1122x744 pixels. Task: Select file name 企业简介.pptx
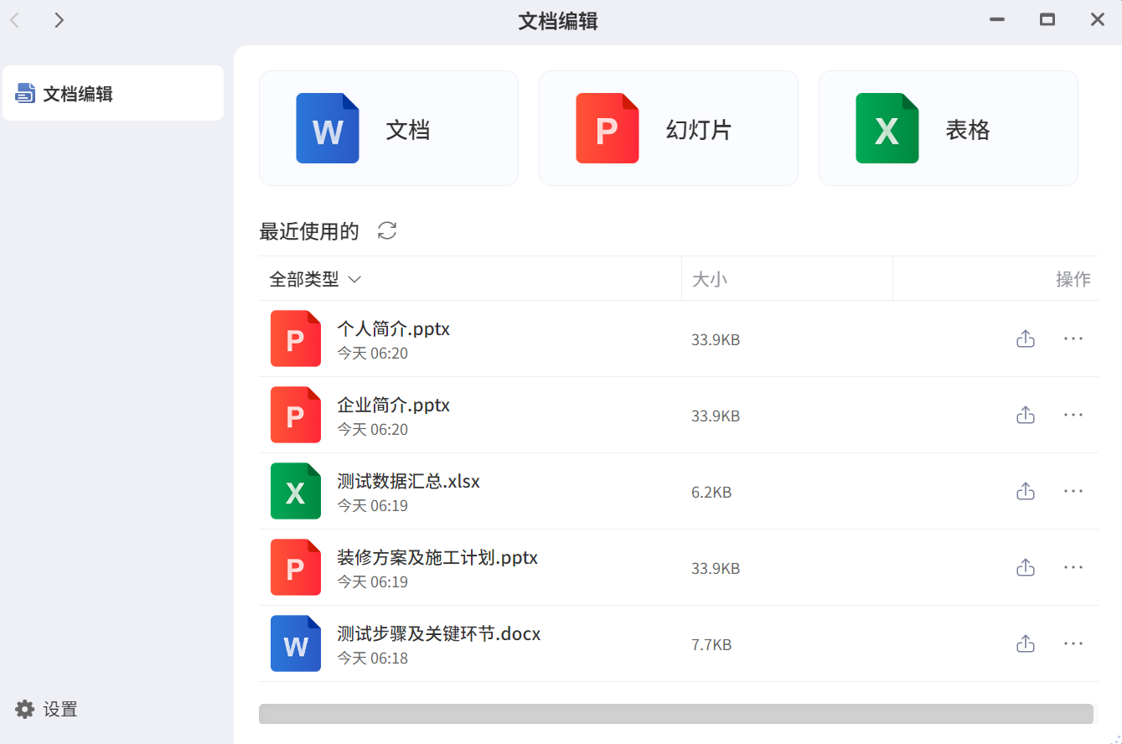pyautogui.click(x=393, y=405)
